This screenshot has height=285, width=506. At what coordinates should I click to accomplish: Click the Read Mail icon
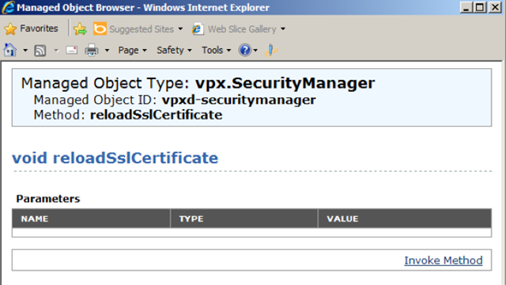click(72, 50)
